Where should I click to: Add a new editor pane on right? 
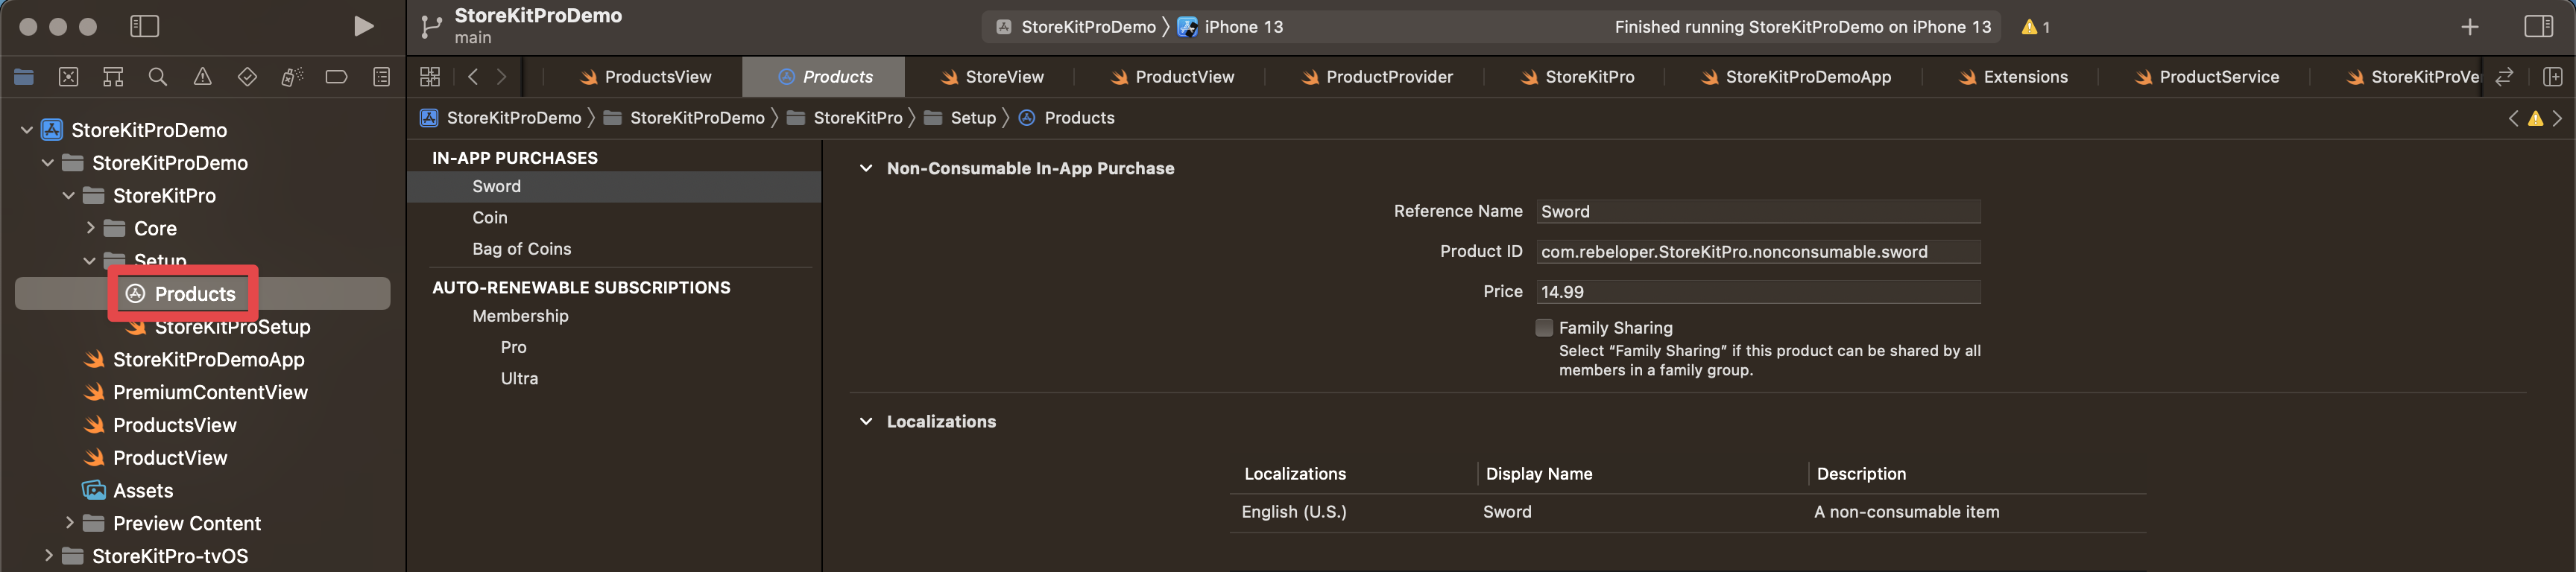click(2553, 77)
